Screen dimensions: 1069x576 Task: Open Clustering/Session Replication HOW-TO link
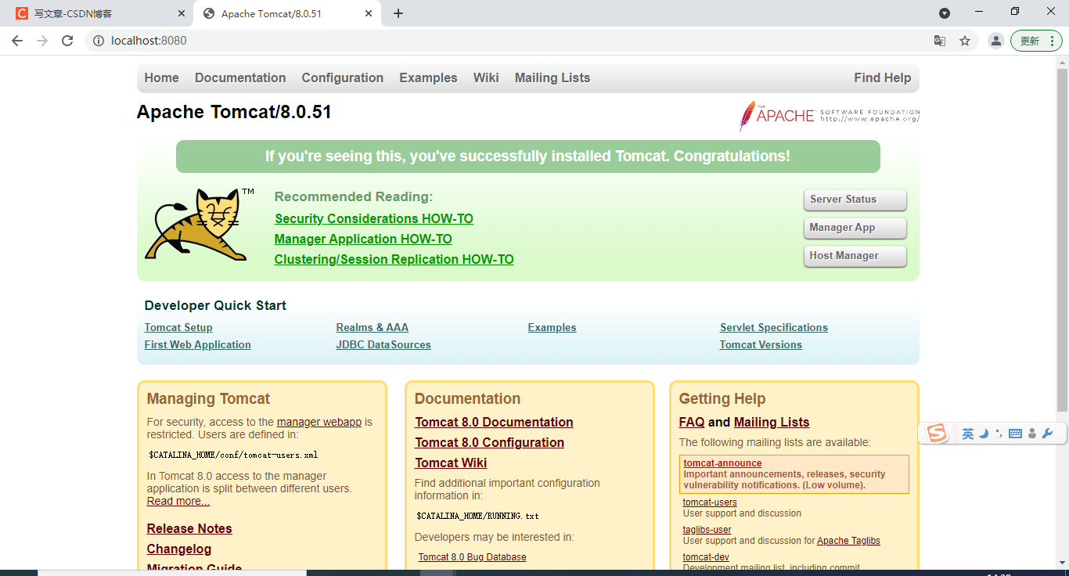pos(394,260)
